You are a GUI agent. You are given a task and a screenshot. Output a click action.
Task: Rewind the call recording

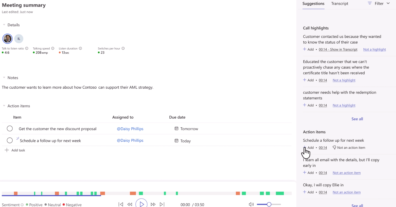click(x=130, y=204)
